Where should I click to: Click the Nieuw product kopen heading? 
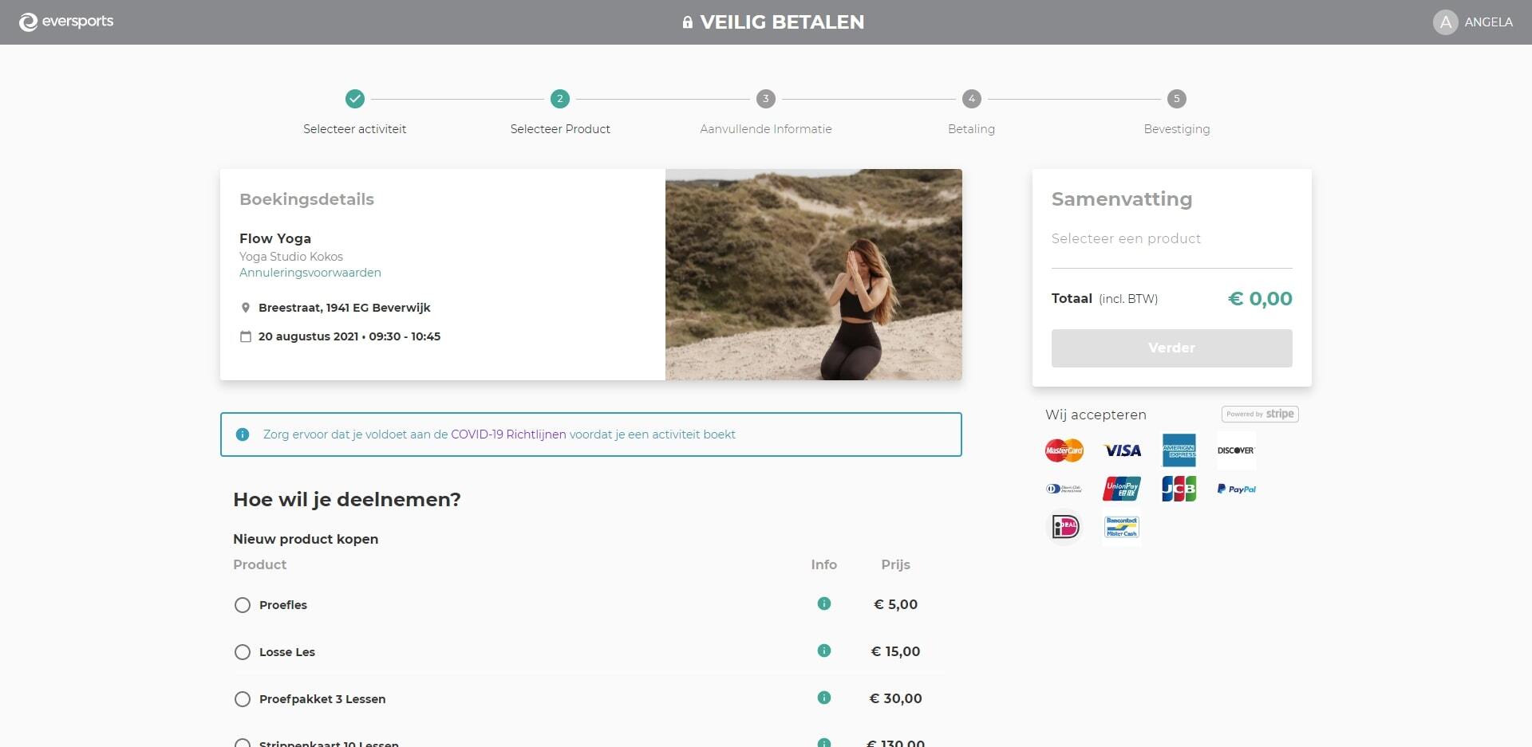tap(306, 539)
